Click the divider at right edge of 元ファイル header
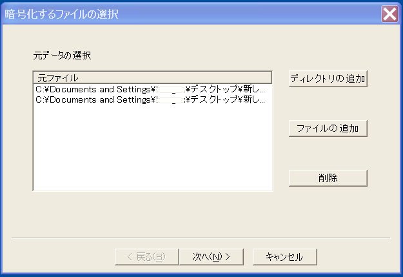 (x=271, y=77)
